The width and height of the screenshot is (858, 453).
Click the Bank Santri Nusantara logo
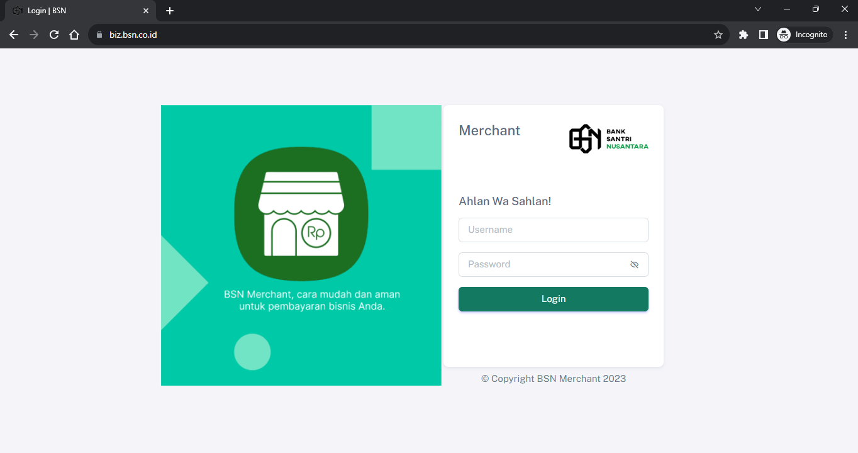[x=608, y=138]
